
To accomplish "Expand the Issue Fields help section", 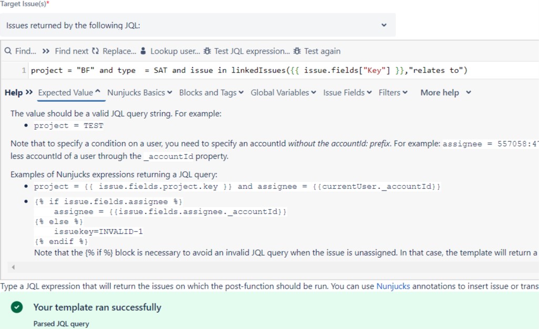I will click(x=347, y=92).
